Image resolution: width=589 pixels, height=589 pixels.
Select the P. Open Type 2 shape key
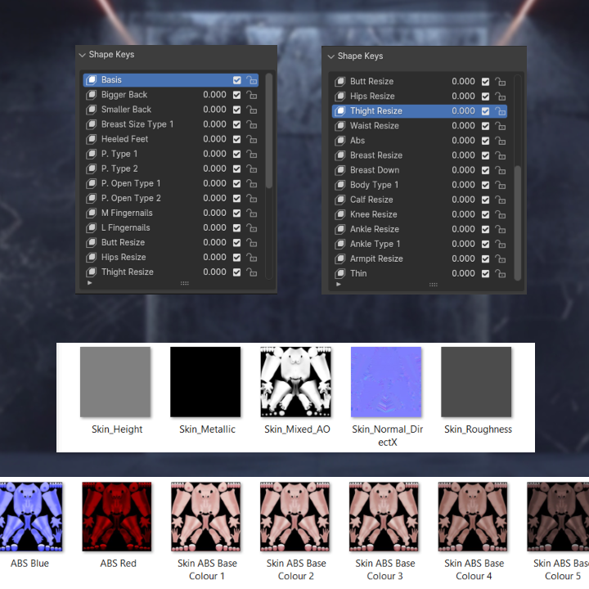coord(131,198)
